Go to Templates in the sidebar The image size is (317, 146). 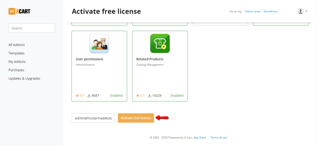[x=16, y=53]
